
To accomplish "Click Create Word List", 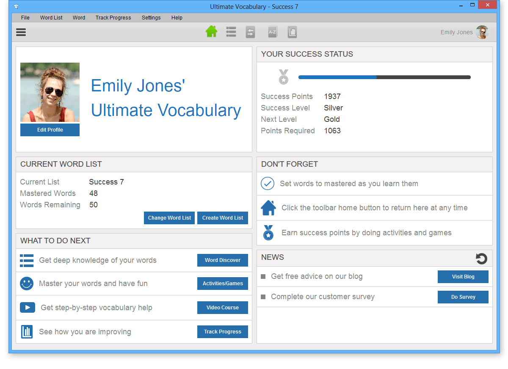I will tap(223, 218).
